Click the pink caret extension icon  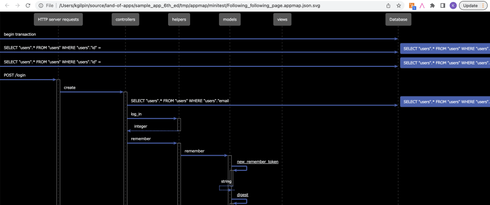click(422, 5)
